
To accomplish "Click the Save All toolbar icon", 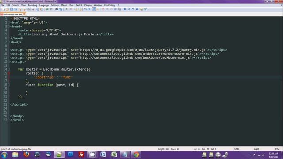I will 16,9.
